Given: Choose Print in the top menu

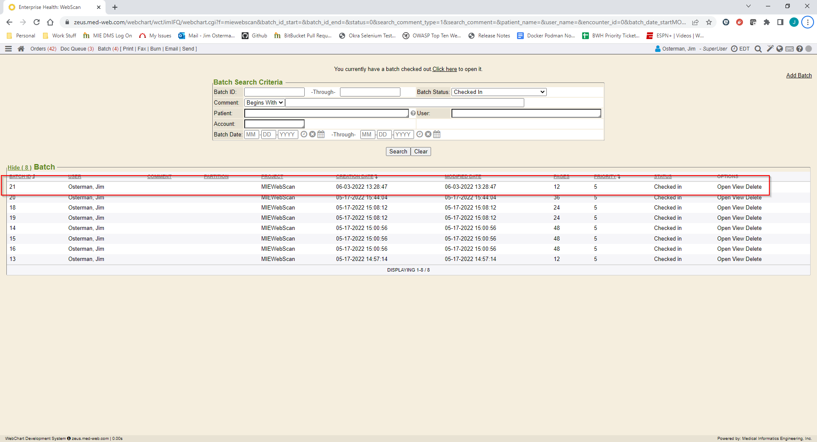Looking at the screenshot, I should coord(128,49).
